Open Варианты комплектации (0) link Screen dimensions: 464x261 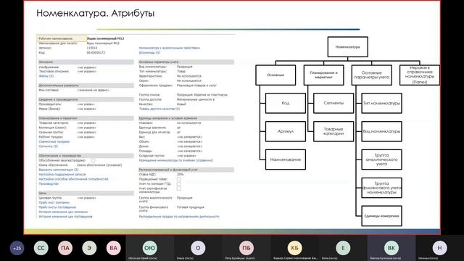59,170
